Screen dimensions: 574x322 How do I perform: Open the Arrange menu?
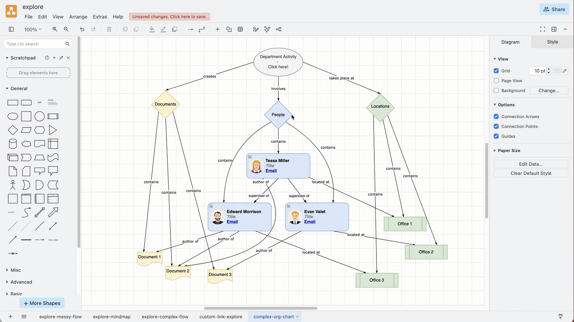78,17
